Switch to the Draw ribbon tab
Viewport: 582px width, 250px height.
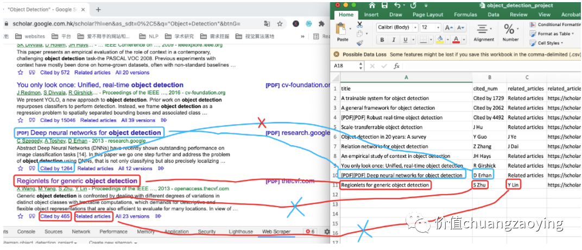click(x=396, y=15)
